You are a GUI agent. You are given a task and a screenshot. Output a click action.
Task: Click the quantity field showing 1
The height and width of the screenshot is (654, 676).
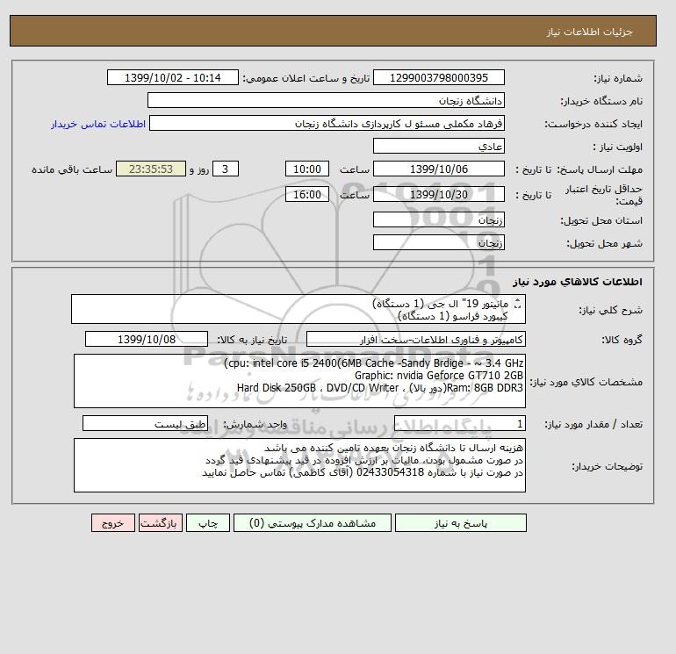(x=459, y=424)
